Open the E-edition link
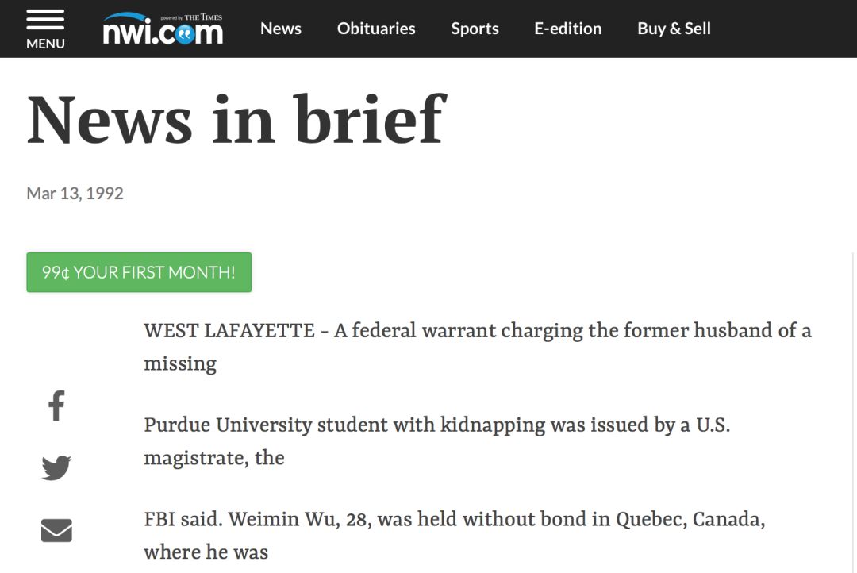Image resolution: width=857 pixels, height=573 pixels. (x=568, y=29)
